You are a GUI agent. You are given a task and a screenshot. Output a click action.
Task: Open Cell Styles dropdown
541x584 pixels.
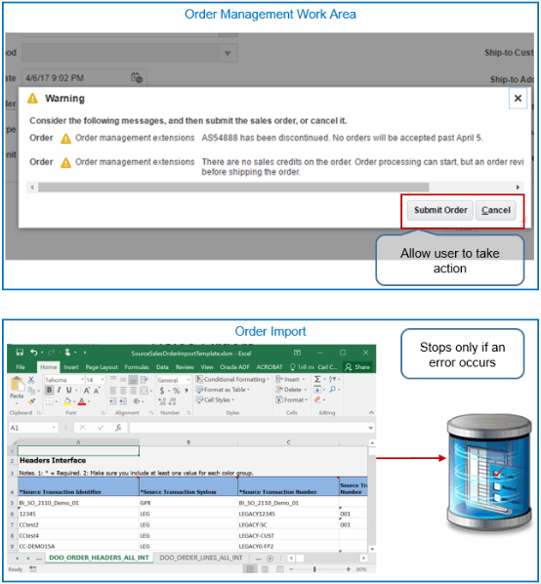pyautogui.click(x=215, y=400)
